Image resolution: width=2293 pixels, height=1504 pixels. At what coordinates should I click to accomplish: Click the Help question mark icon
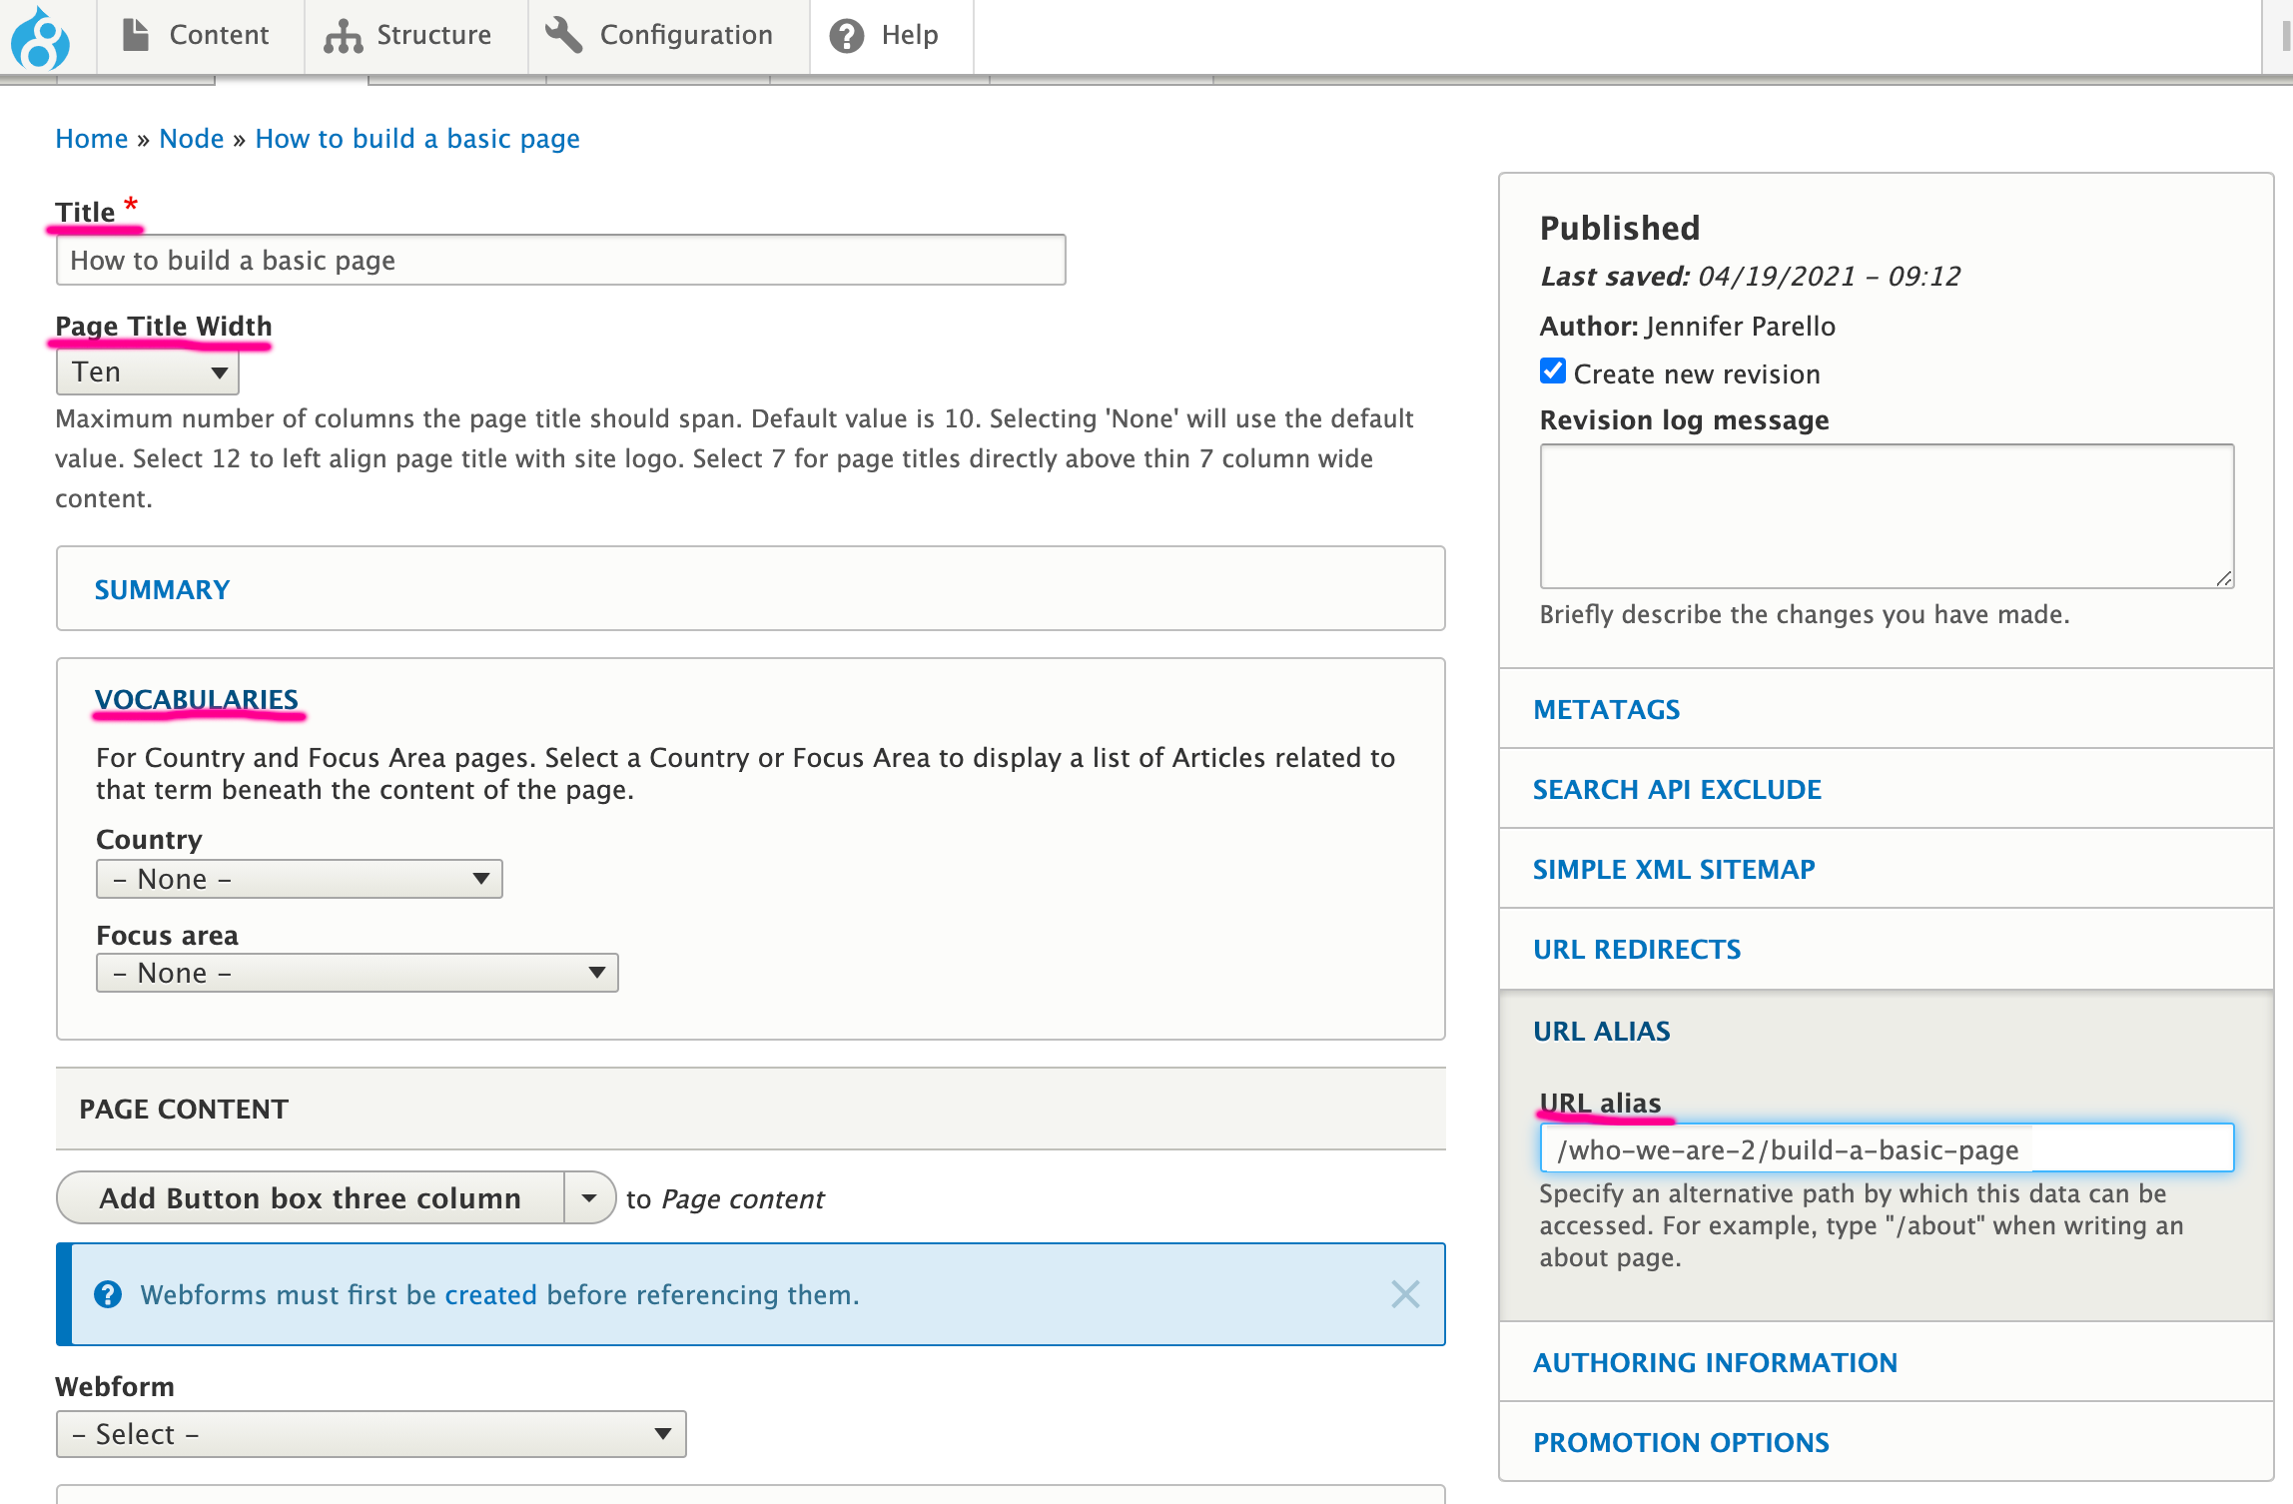pos(847,36)
